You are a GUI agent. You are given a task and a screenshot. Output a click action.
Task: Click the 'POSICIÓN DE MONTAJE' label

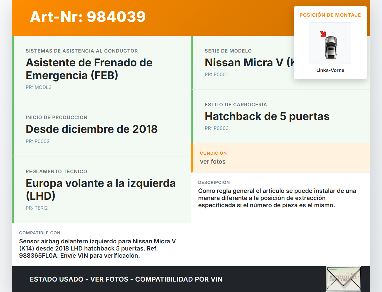click(330, 15)
